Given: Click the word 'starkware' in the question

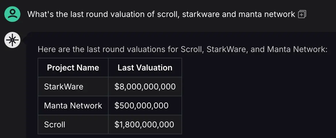Looking at the screenshot, I should pos(201,14).
